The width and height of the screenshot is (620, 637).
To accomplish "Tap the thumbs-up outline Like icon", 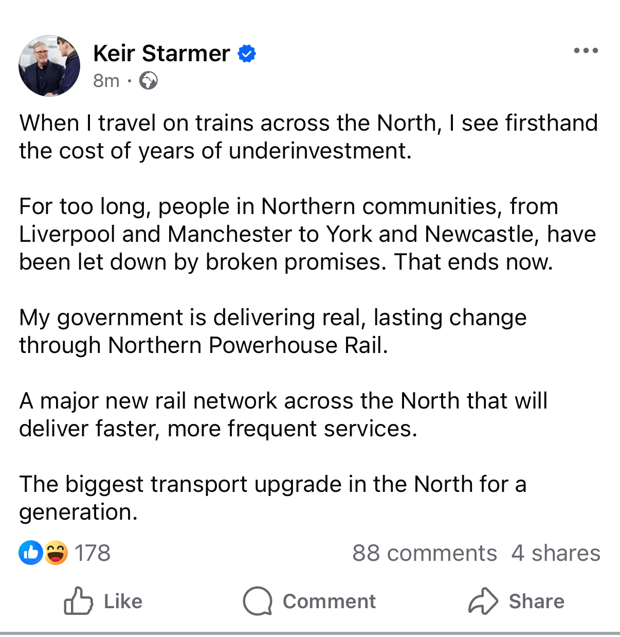I will (x=78, y=601).
